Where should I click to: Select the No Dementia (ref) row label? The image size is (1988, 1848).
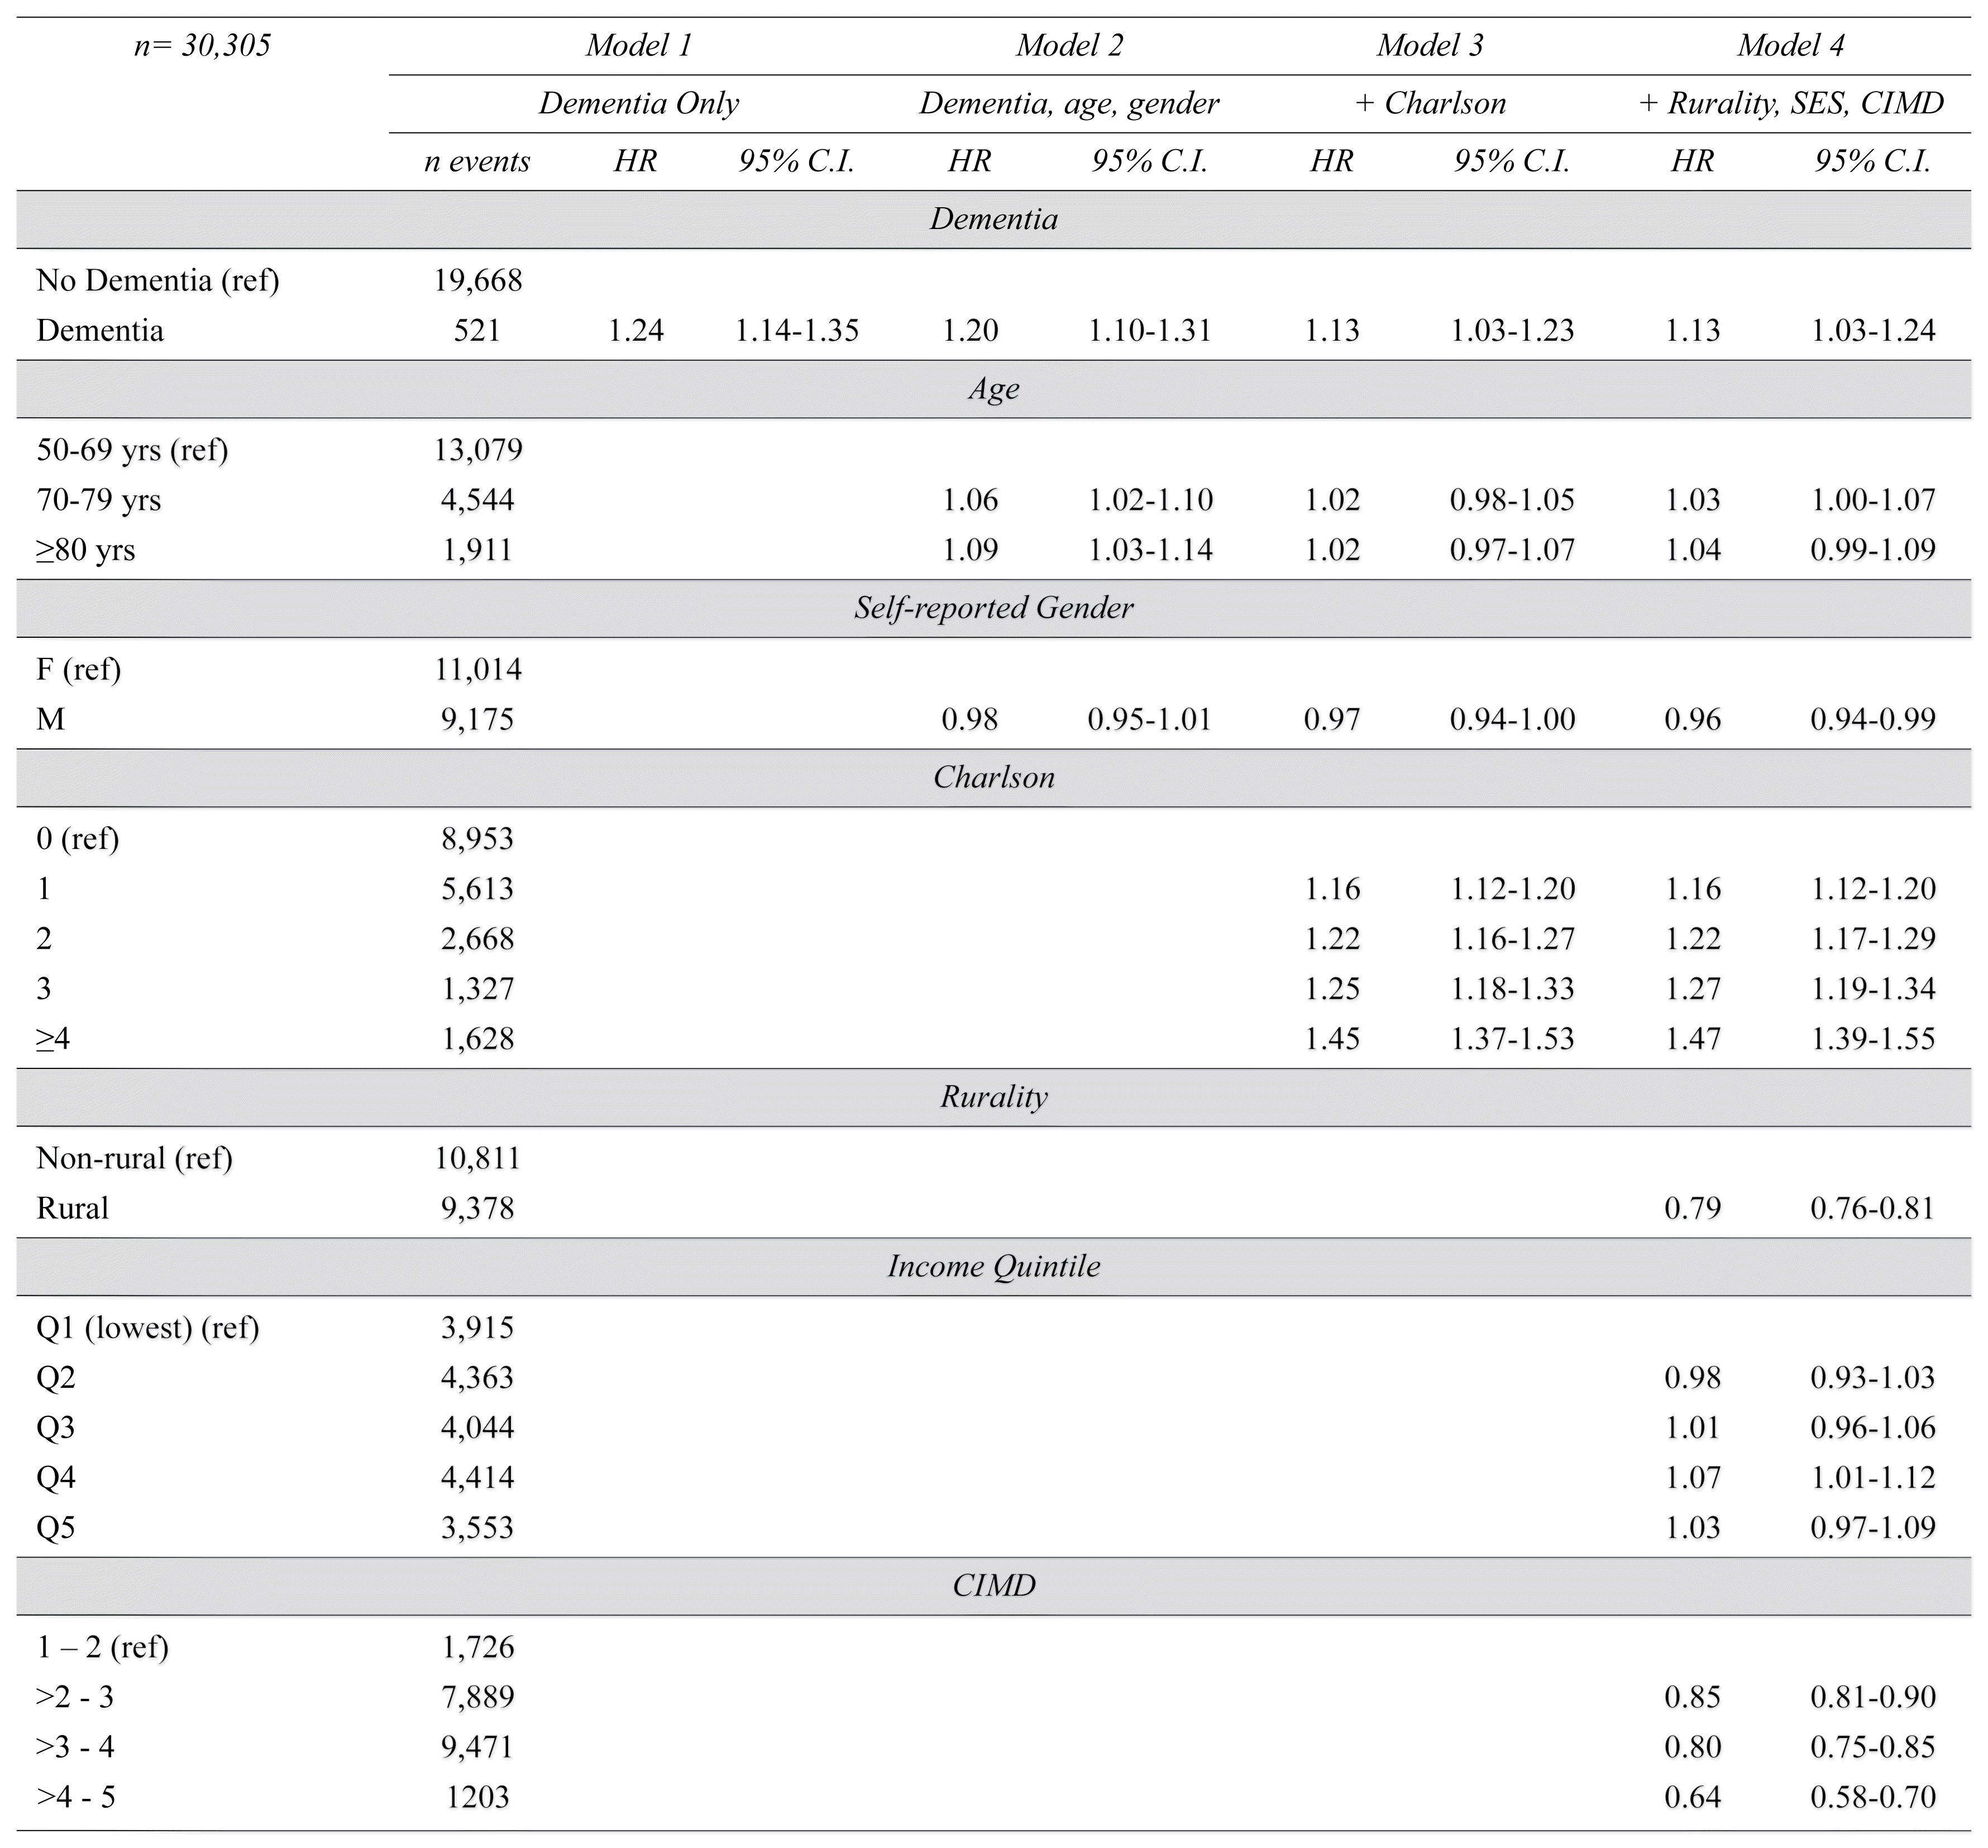click(x=158, y=280)
